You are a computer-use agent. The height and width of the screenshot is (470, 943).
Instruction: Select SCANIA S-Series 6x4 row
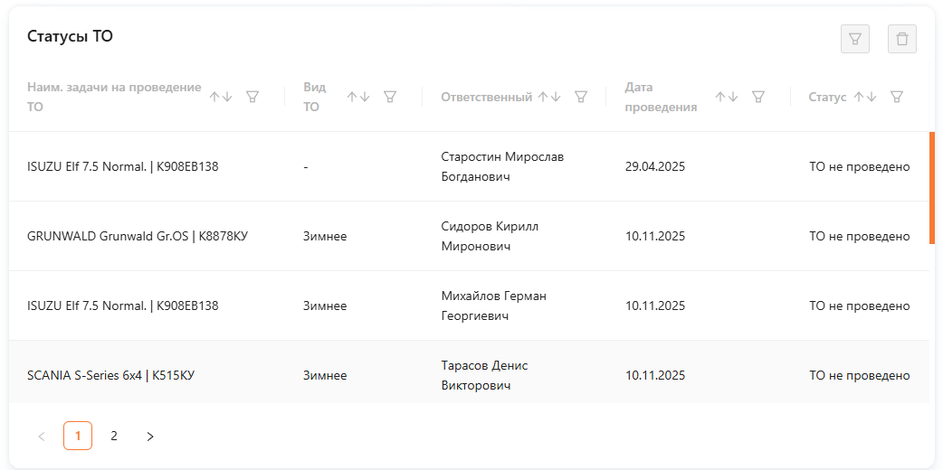pyautogui.click(x=110, y=375)
